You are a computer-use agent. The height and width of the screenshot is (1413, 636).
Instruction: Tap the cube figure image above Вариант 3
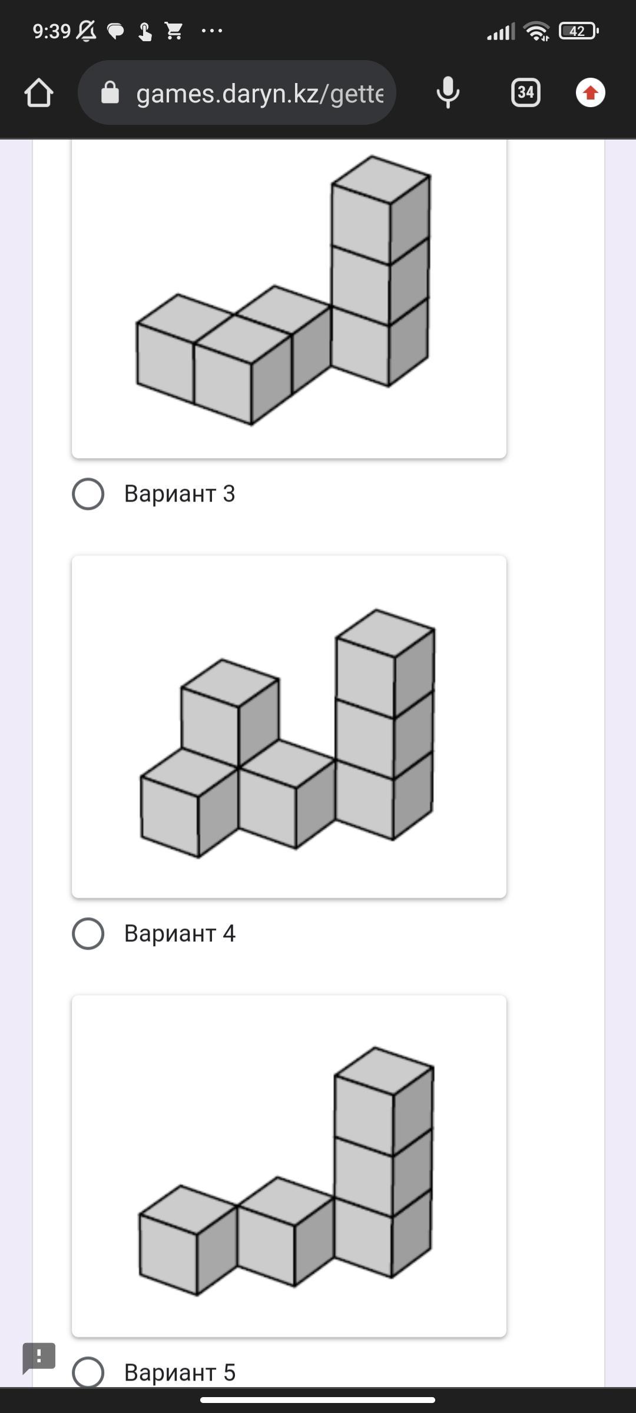point(289,298)
